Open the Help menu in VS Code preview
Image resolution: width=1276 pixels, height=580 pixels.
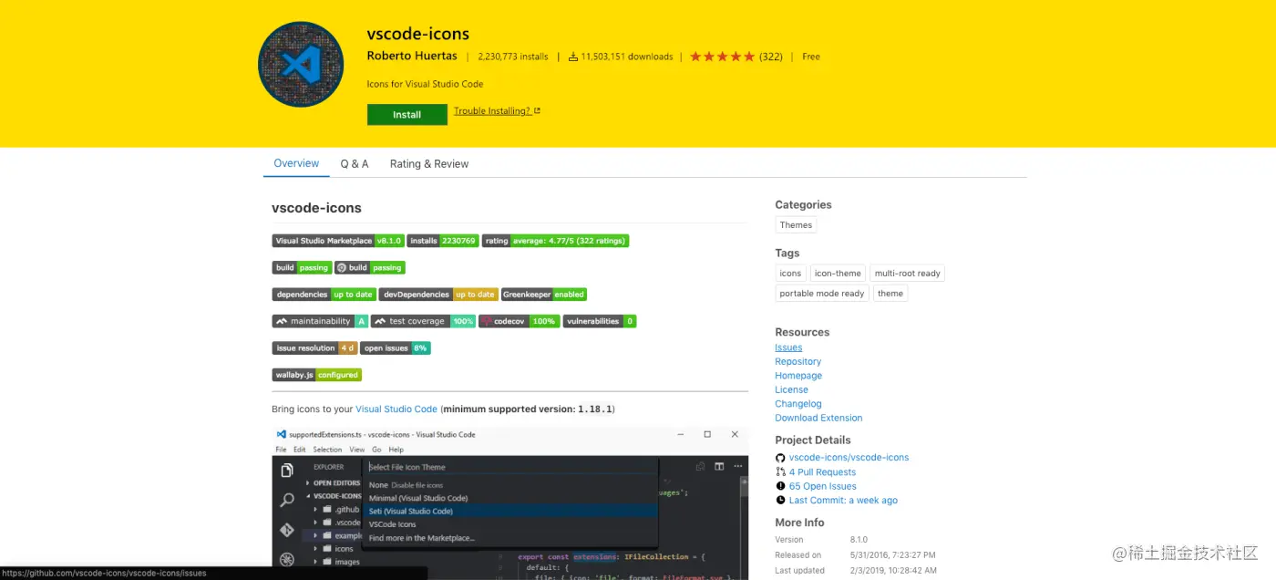(396, 450)
